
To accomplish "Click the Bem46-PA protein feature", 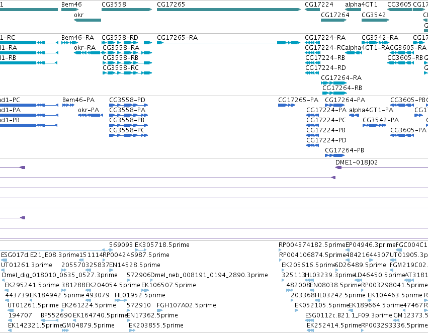I will (68, 105).
